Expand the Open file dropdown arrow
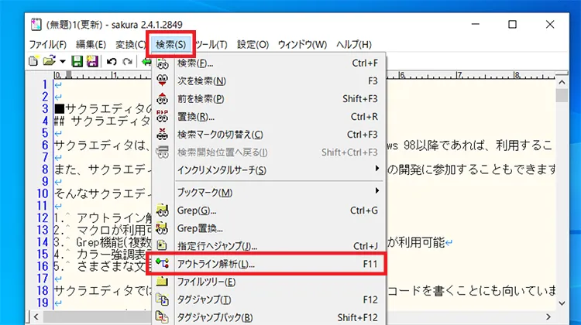581x325 pixels. (63, 61)
